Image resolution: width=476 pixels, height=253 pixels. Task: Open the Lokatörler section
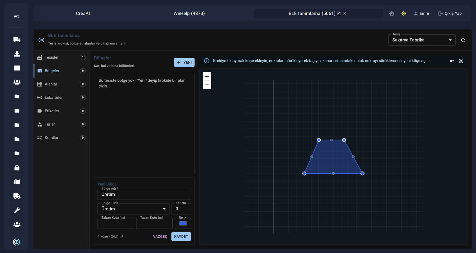(61, 97)
